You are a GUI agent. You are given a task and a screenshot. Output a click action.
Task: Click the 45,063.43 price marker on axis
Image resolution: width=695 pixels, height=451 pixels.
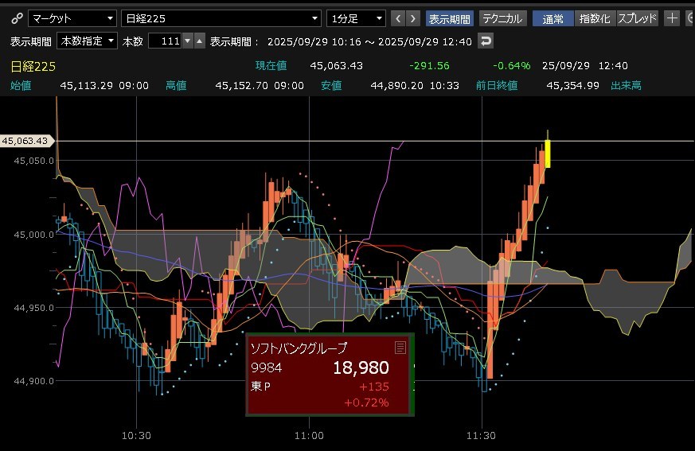pyautogui.click(x=26, y=141)
